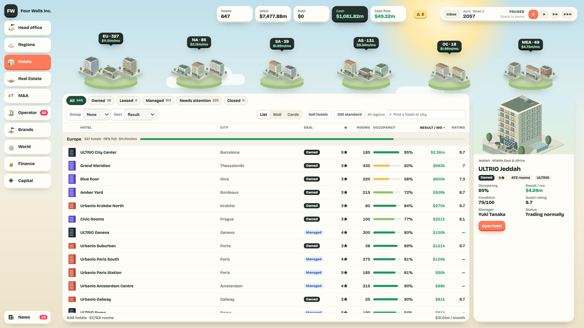Click the ULTRIO City Center hotel icon
The image size is (584, 328).
click(72, 152)
